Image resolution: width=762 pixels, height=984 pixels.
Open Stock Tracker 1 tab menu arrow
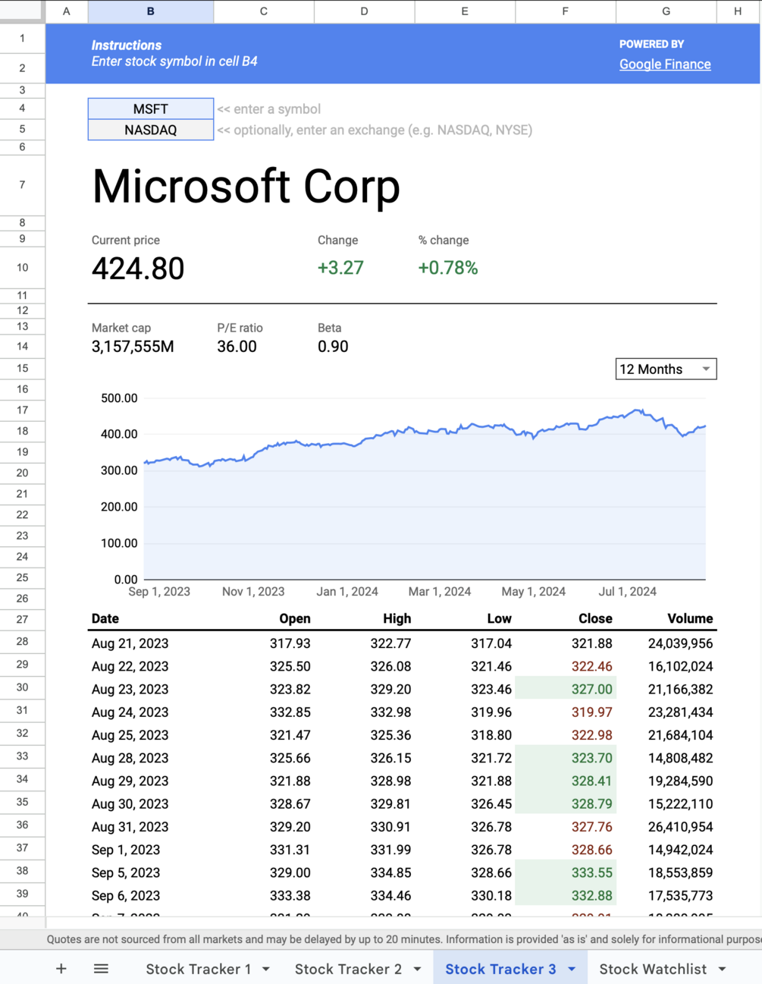(266, 970)
